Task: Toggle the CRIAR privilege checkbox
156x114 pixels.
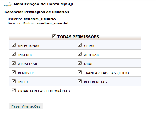Action: tap(80, 45)
